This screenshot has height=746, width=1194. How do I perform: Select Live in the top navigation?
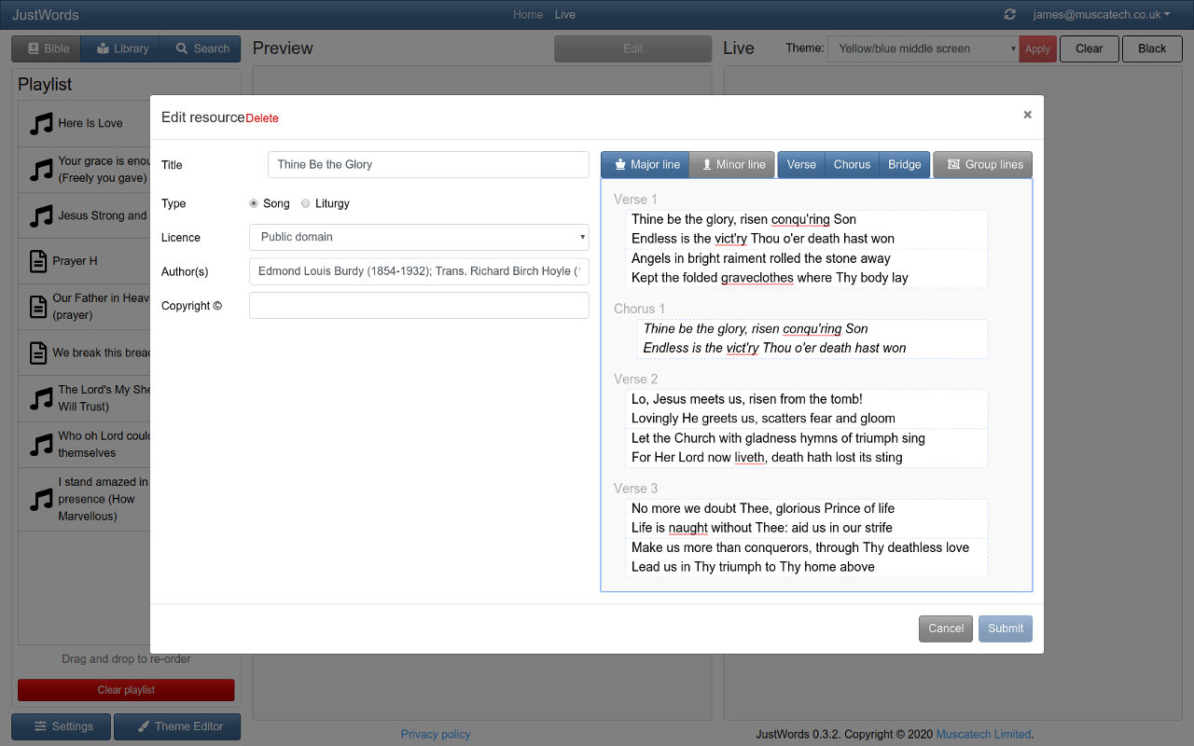pos(565,15)
